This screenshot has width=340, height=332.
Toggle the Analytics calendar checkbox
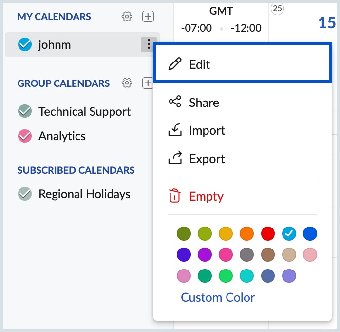[x=24, y=136]
